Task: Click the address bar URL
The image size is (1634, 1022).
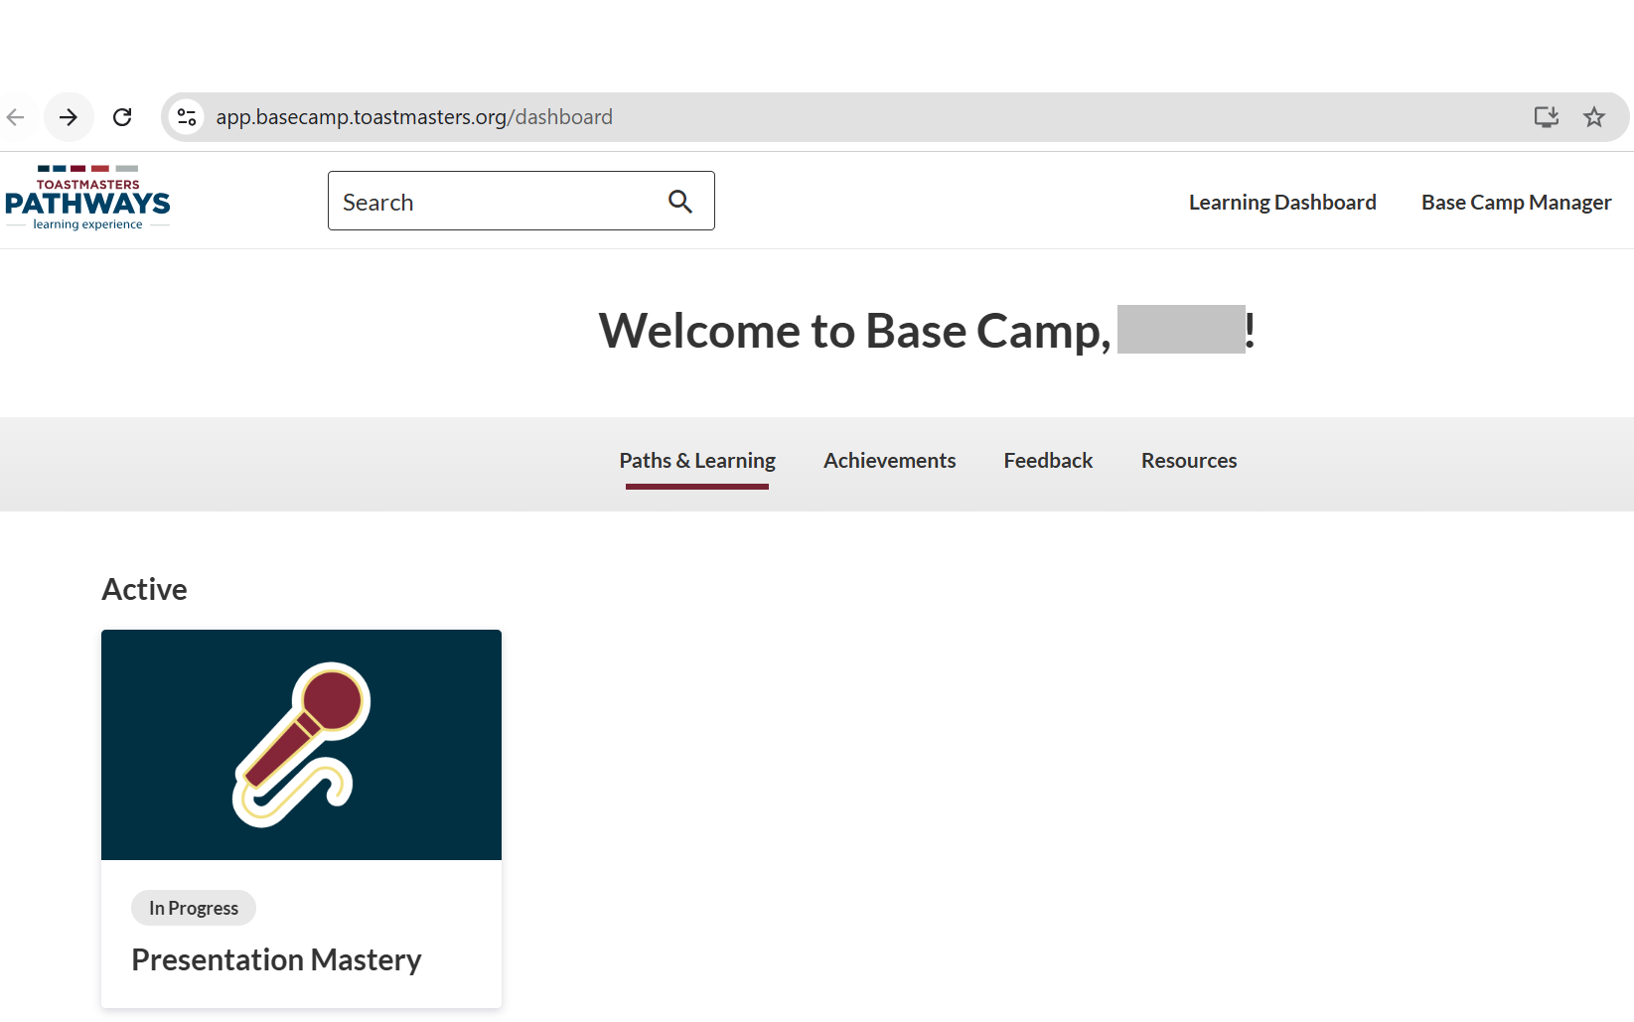Action: click(414, 117)
